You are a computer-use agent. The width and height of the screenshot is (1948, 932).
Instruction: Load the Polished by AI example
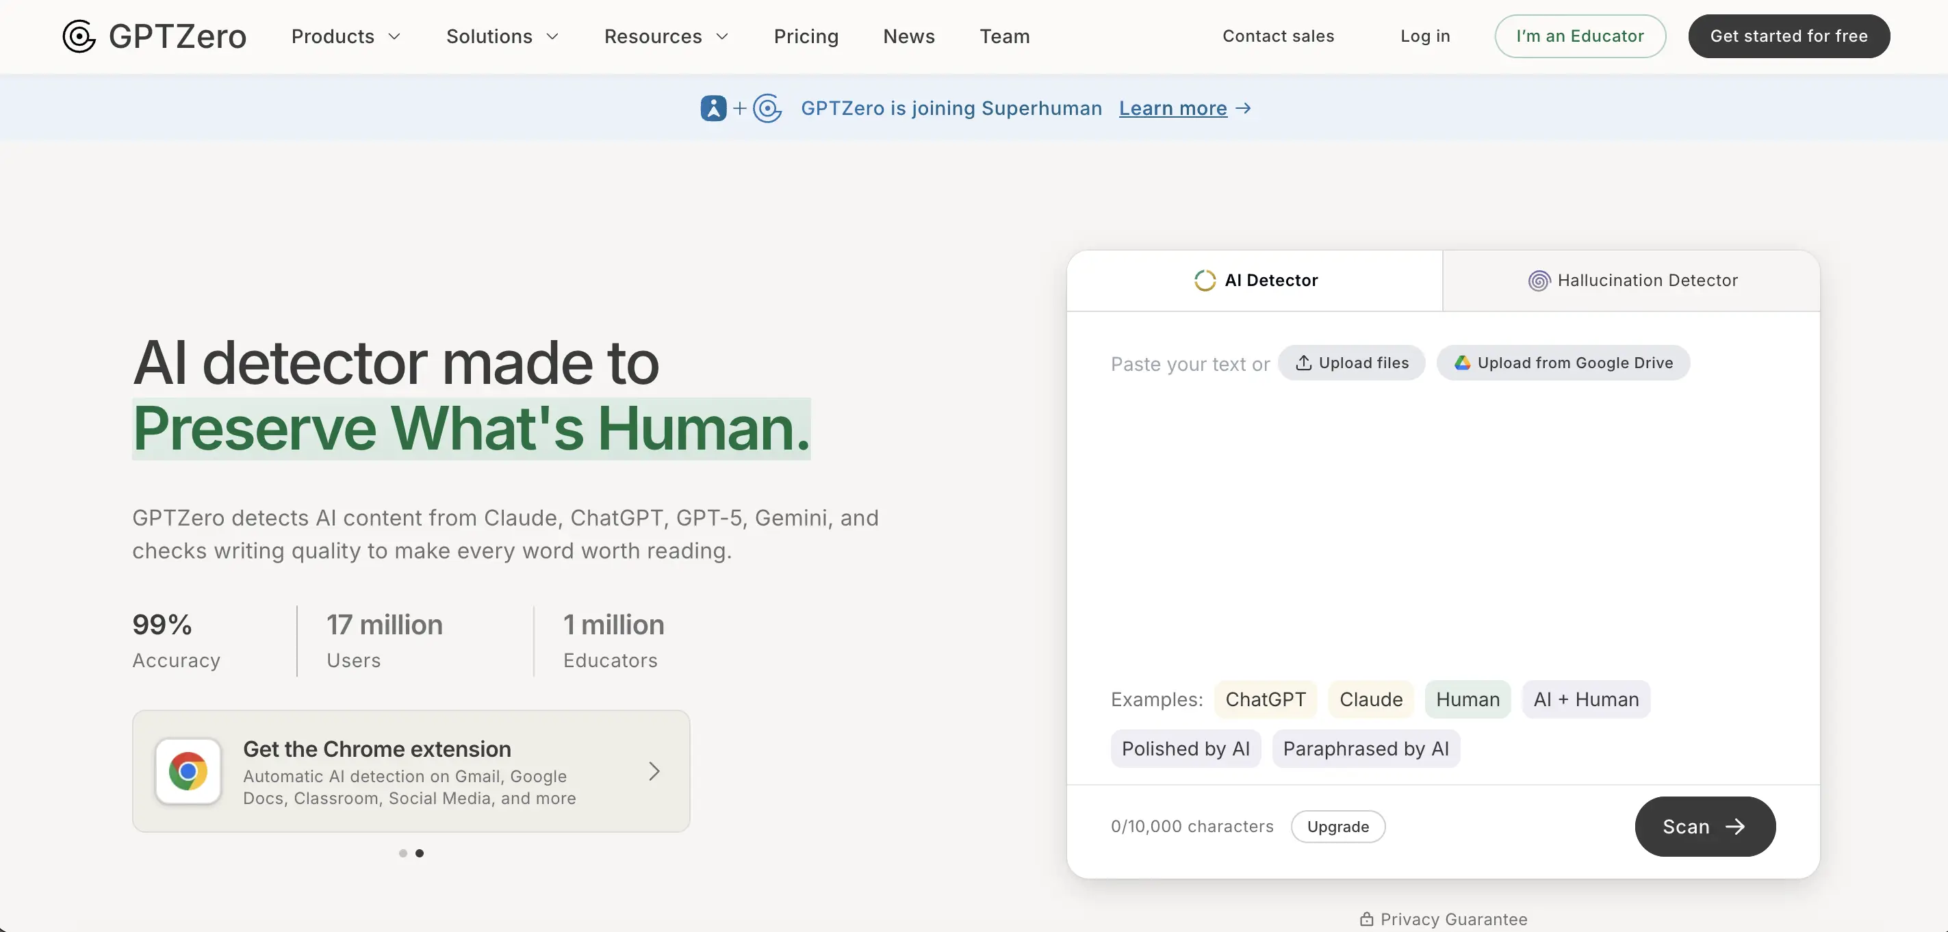pyautogui.click(x=1186, y=749)
